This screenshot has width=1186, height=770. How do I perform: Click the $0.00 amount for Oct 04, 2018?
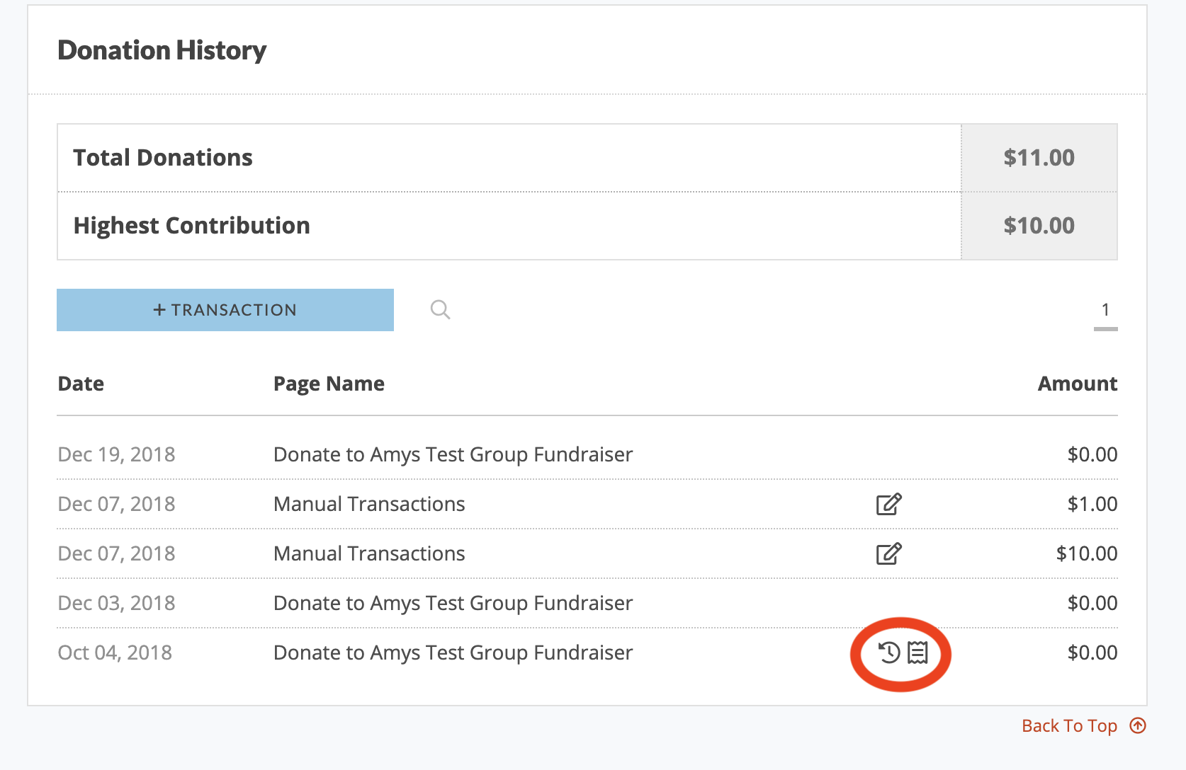1092,653
